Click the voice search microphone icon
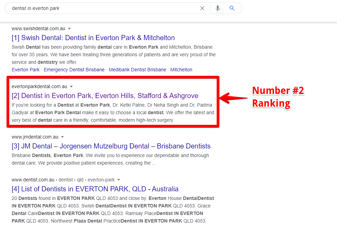This screenshot has width=337, height=227. [x=218, y=8]
